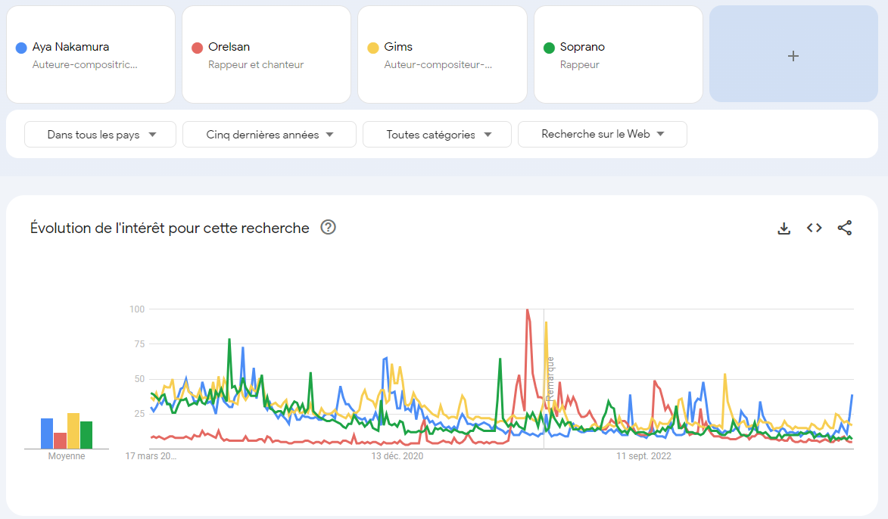Select the Orelsan search term card

click(x=266, y=54)
